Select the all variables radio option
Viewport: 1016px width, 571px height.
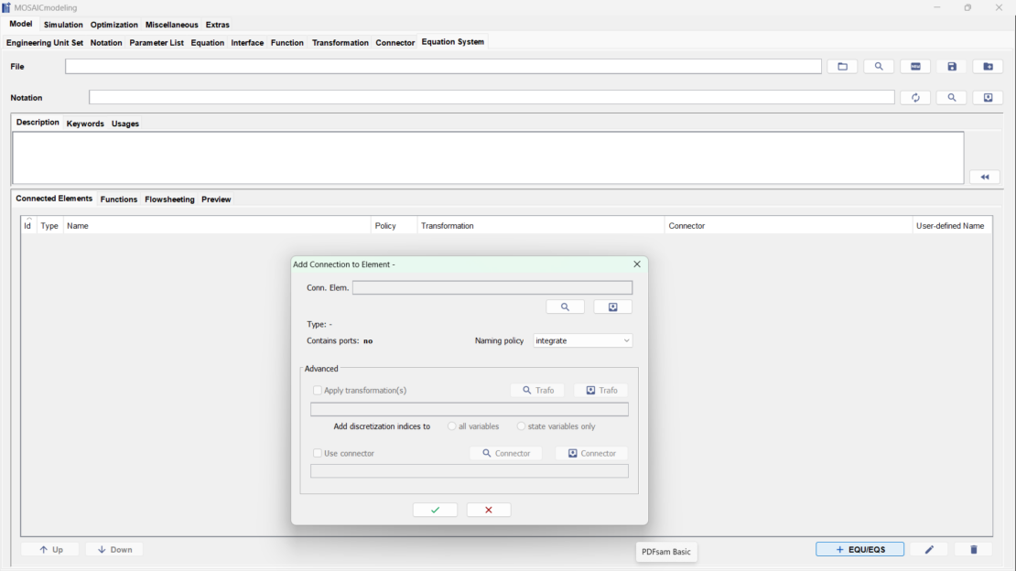coord(452,426)
